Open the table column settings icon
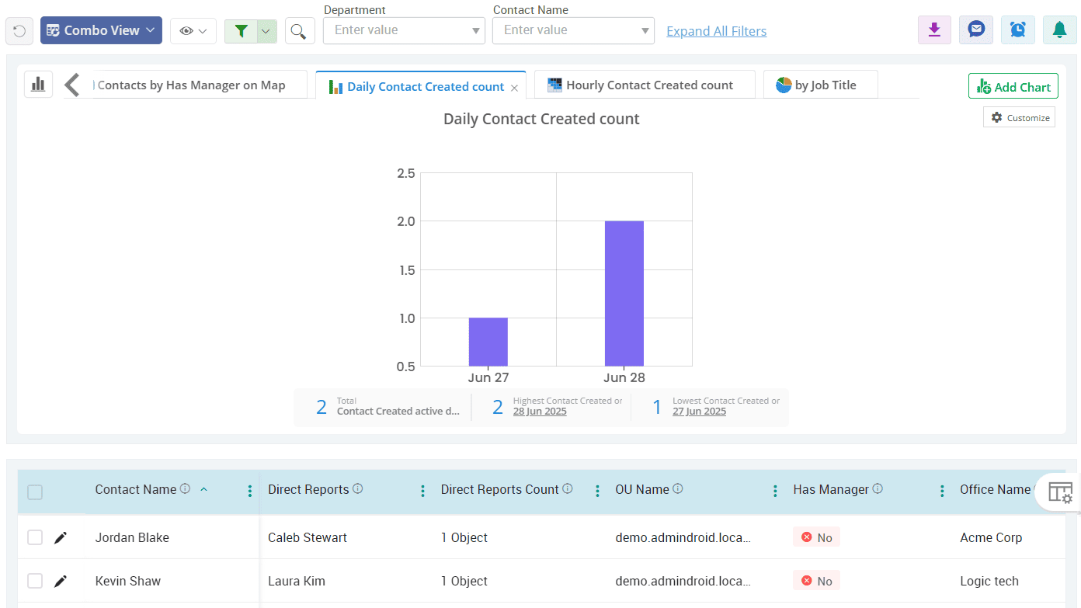The width and height of the screenshot is (1081, 608). tap(1060, 492)
